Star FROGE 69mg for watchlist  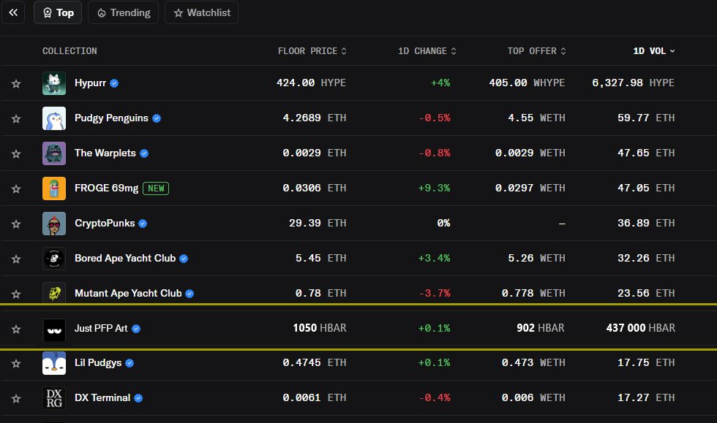(16, 188)
